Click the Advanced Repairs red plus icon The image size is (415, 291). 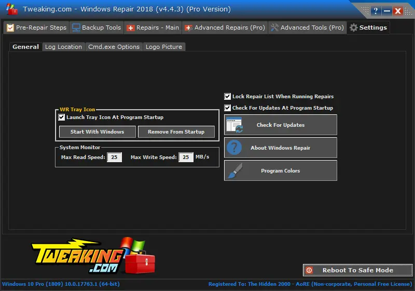189,28
